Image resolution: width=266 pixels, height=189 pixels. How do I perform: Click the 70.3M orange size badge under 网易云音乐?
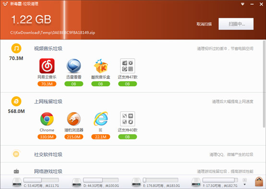[47, 84]
